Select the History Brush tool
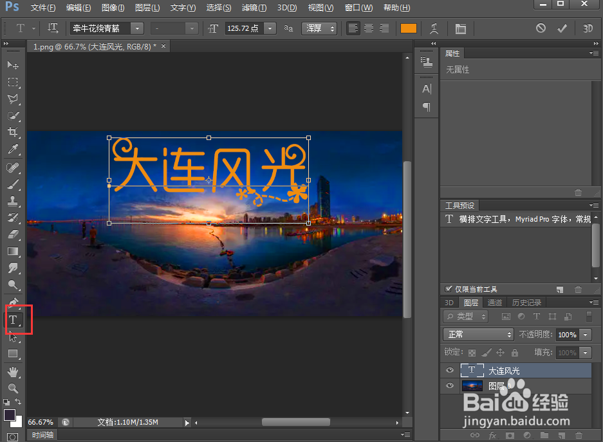603x442 pixels. pos(13,218)
